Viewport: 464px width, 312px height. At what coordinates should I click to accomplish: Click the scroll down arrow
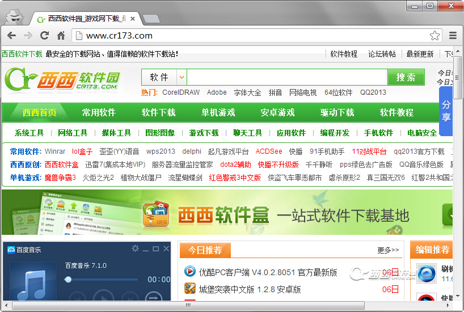tap(458, 296)
